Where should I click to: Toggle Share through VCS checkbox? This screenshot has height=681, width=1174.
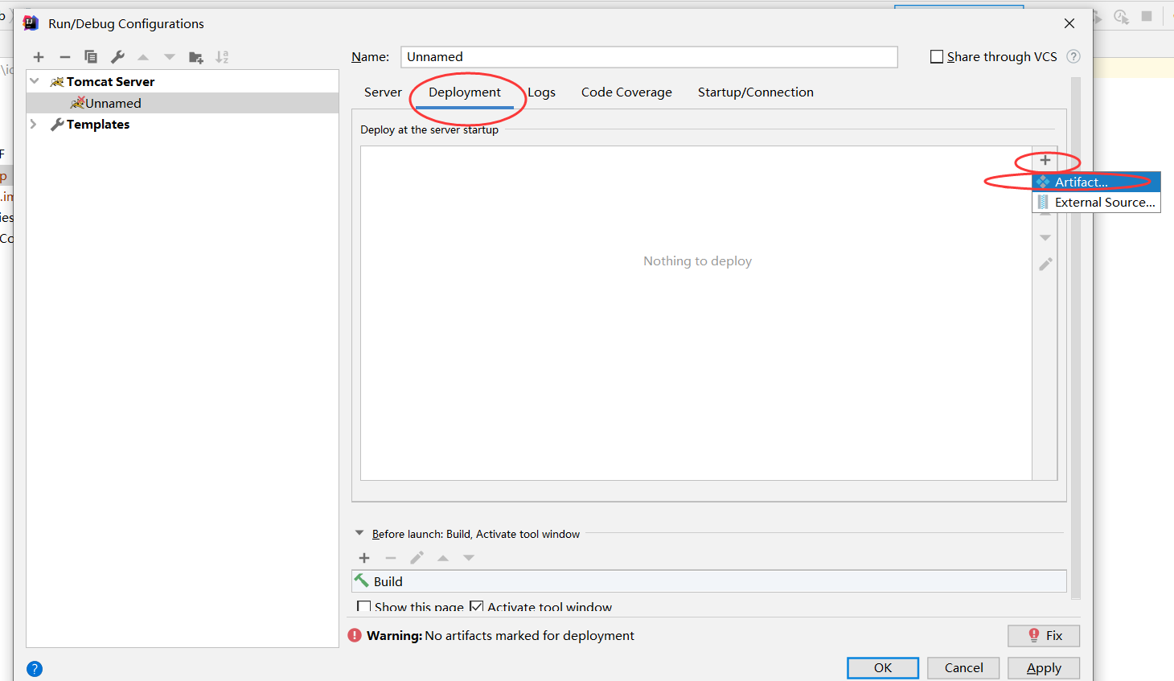pos(937,56)
